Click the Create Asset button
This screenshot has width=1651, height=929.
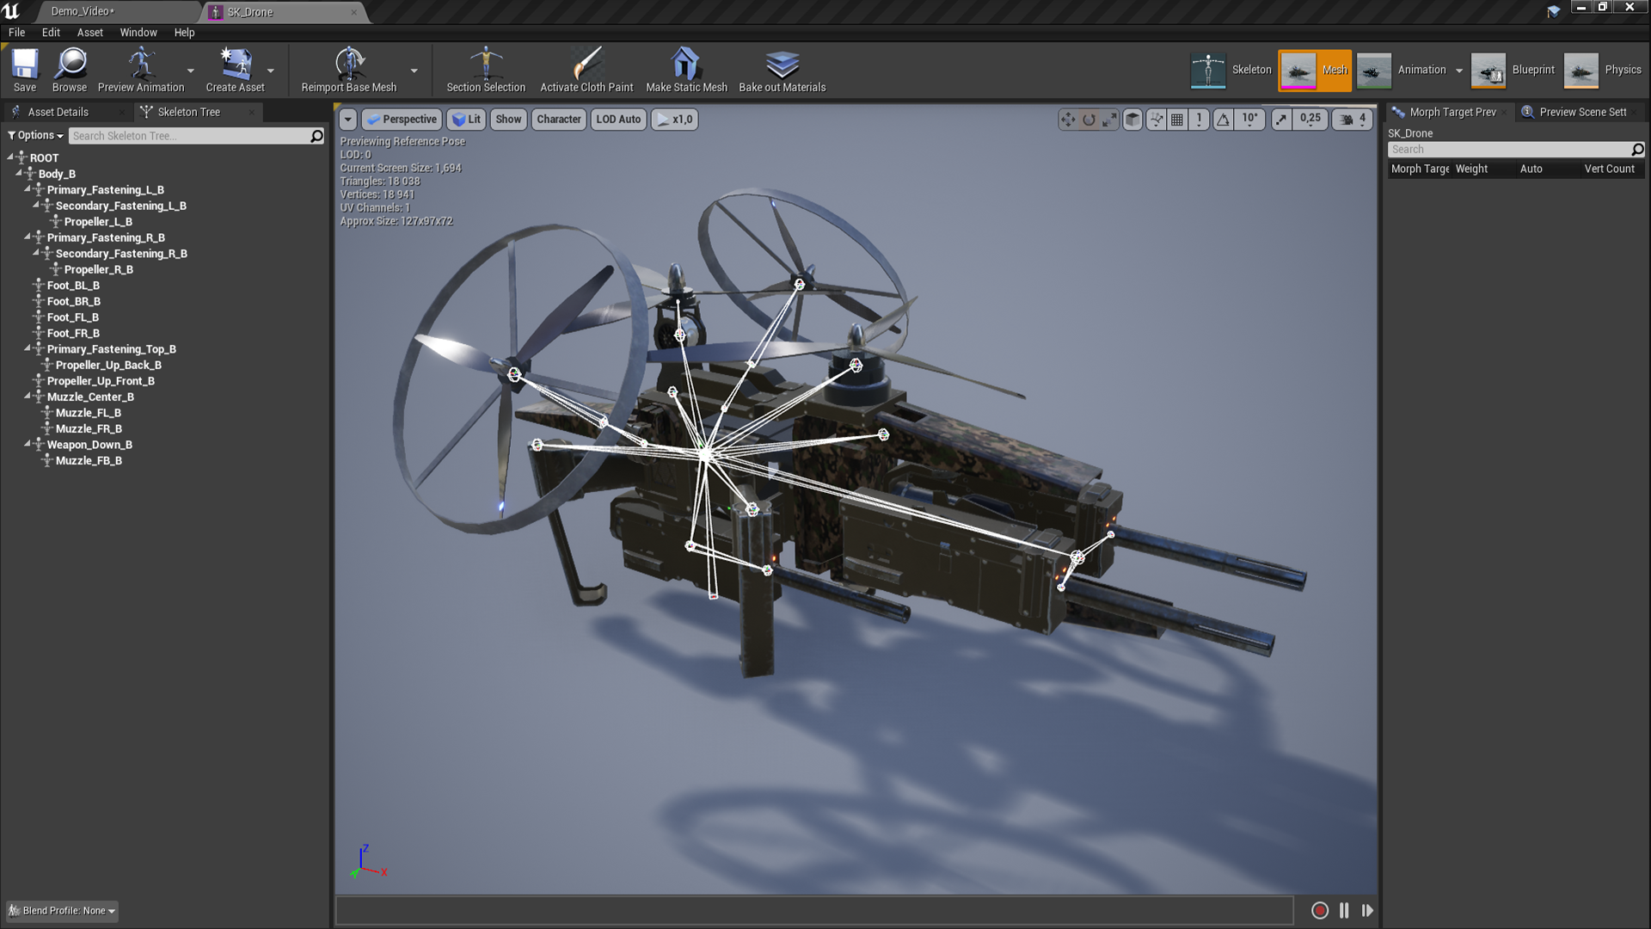click(235, 69)
